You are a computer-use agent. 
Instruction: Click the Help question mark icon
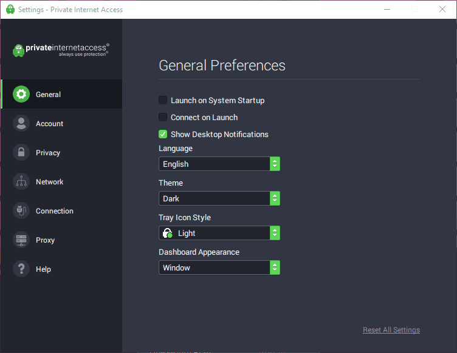coord(21,269)
